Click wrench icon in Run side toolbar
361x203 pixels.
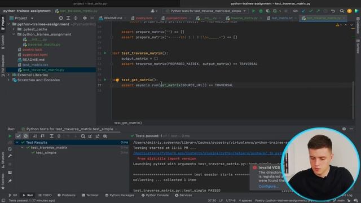tap(10, 156)
